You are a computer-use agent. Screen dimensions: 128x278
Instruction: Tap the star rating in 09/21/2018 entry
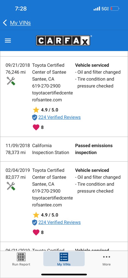[45, 110]
